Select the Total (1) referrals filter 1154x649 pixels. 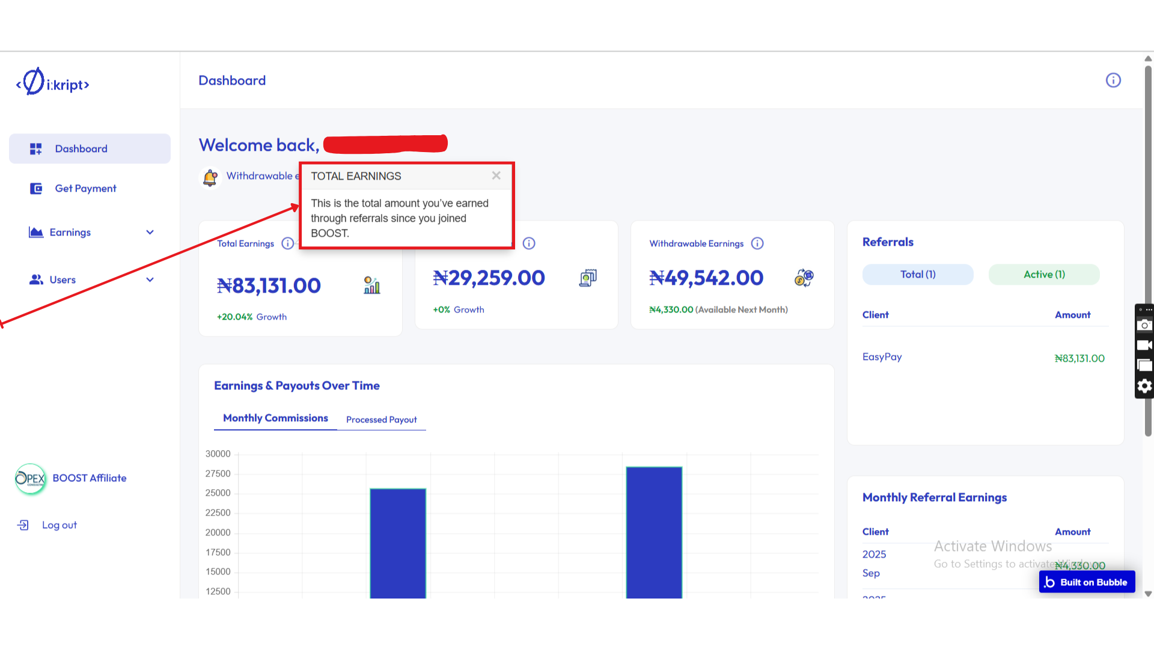[x=917, y=275]
